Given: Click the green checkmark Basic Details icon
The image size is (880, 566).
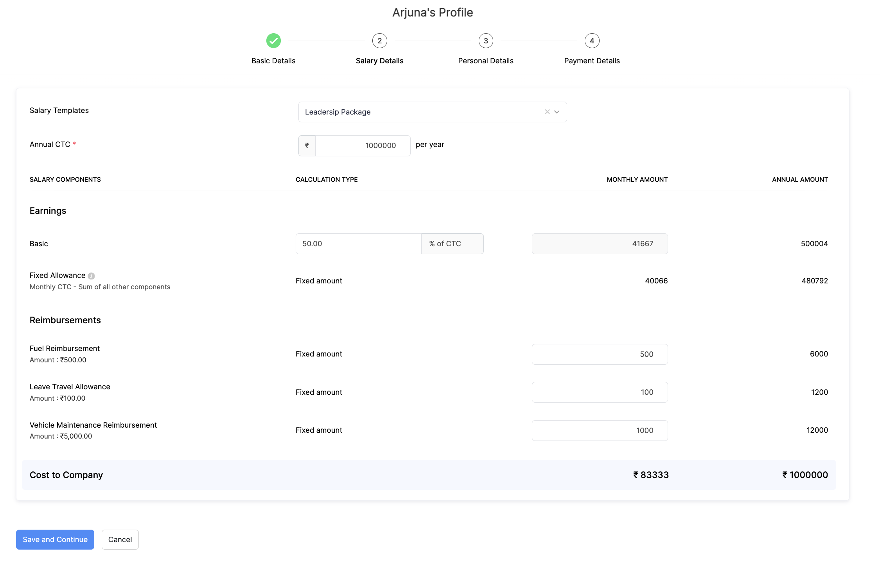Looking at the screenshot, I should click(273, 41).
